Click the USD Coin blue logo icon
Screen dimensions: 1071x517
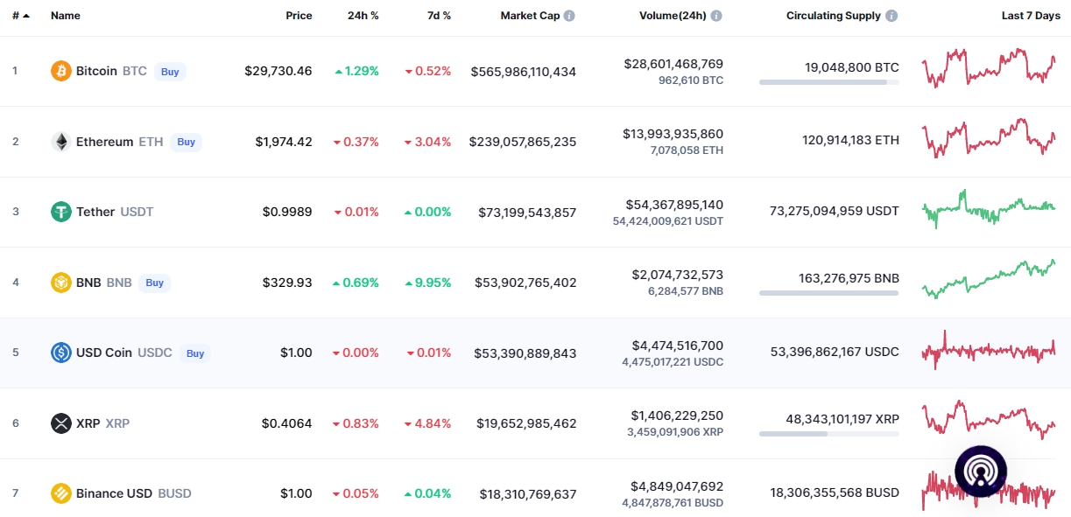click(61, 353)
